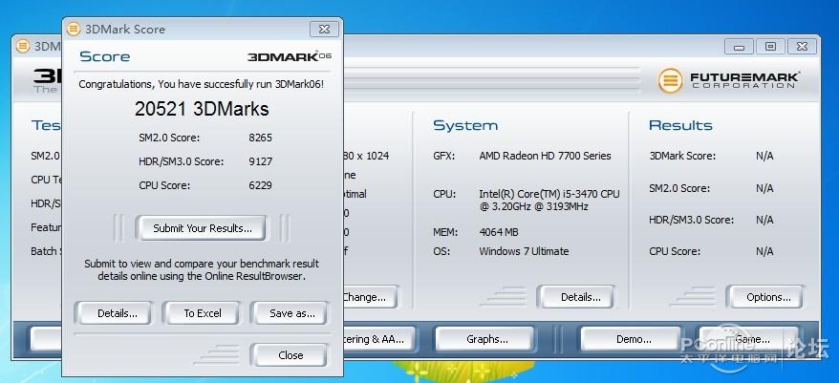
Task: Click Submit Your Results button
Action: [x=203, y=228]
